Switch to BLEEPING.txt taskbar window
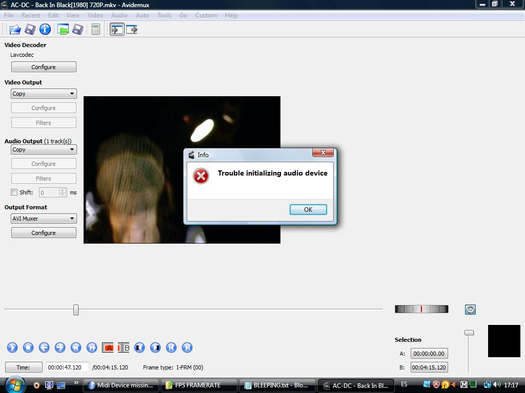Viewport: 525px width, 393px height. point(277,385)
